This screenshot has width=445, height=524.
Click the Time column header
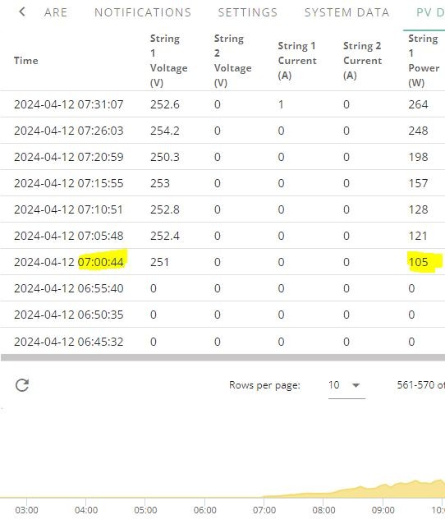click(x=26, y=61)
